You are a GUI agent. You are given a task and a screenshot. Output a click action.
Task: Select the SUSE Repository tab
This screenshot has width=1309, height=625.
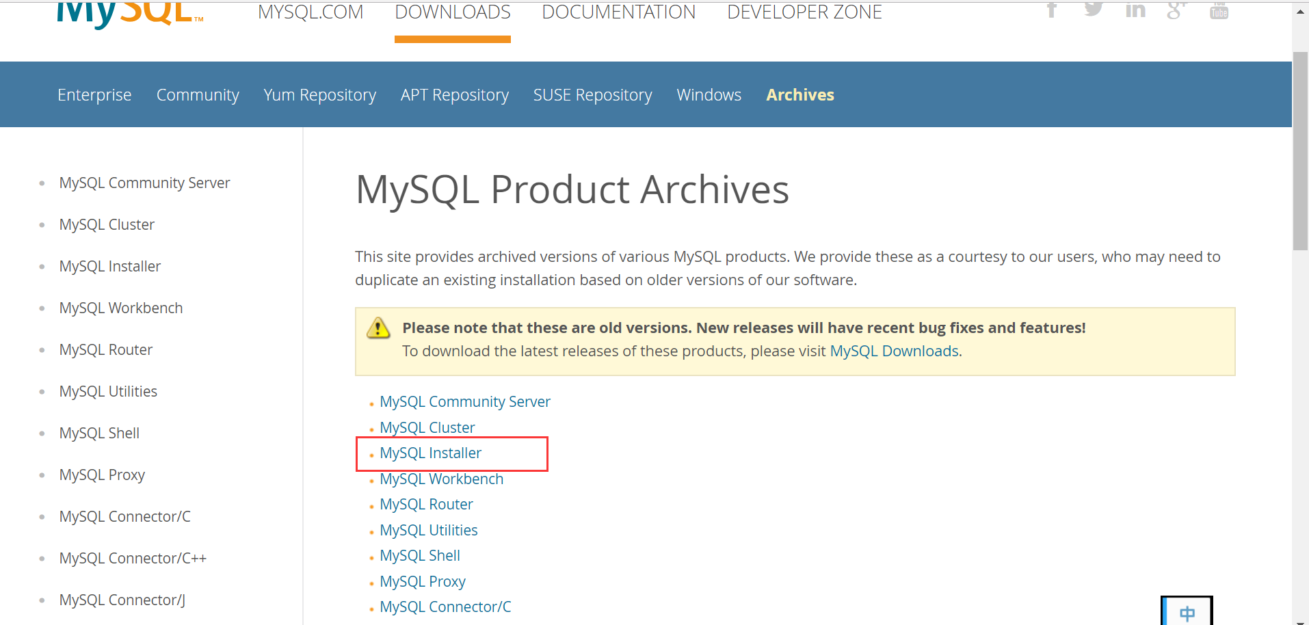point(593,95)
